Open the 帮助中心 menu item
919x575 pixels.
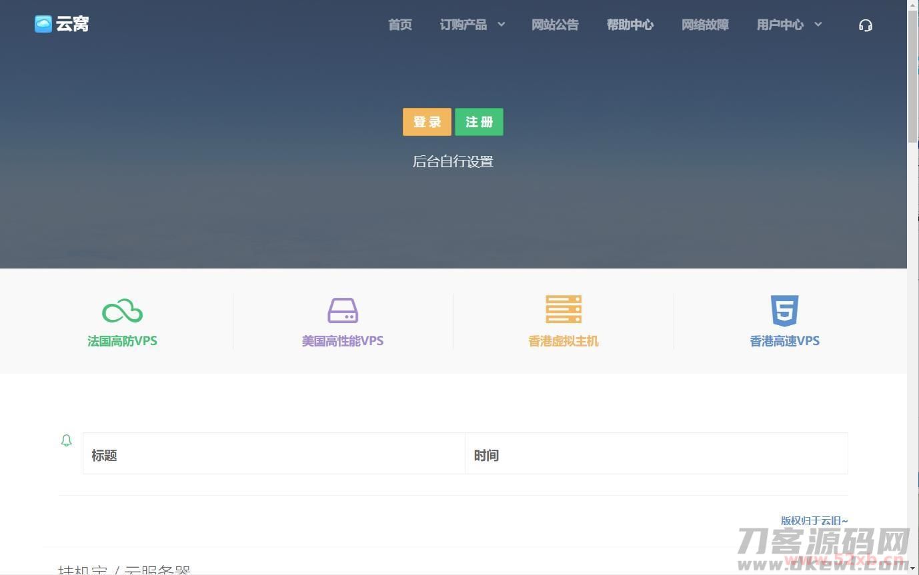pos(630,25)
